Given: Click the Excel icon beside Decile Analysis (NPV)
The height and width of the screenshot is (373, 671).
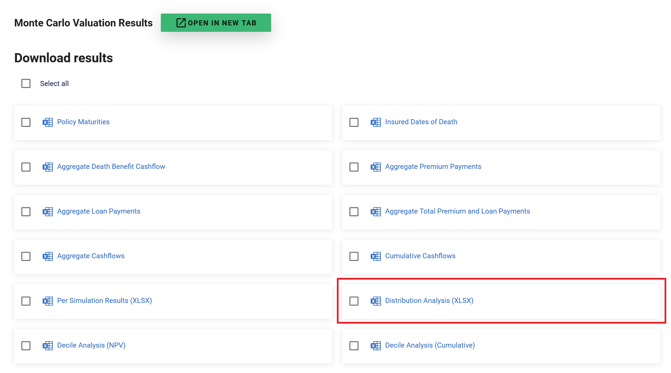Looking at the screenshot, I should 47,346.
